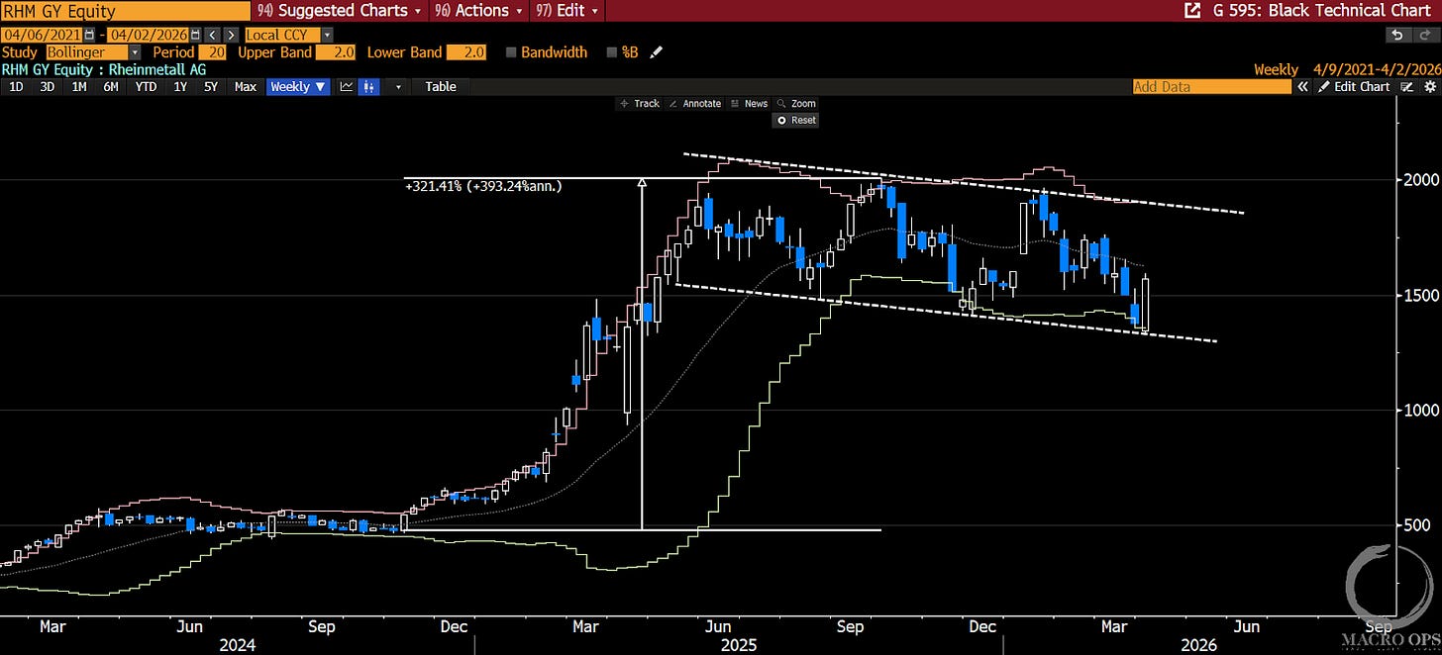Select the 1M range tab
Image resolution: width=1442 pixels, height=655 pixels.
coord(78,86)
